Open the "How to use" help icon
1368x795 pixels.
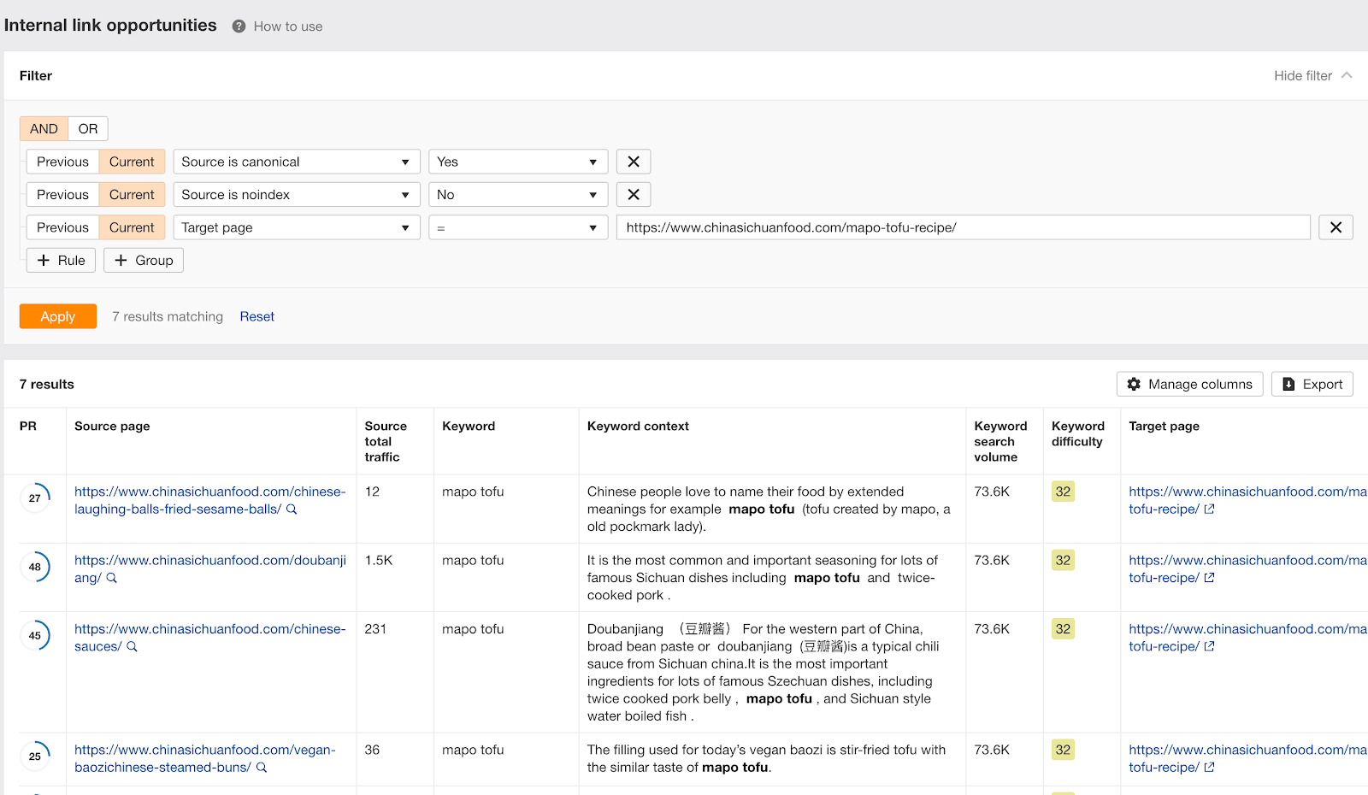pyautogui.click(x=238, y=26)
